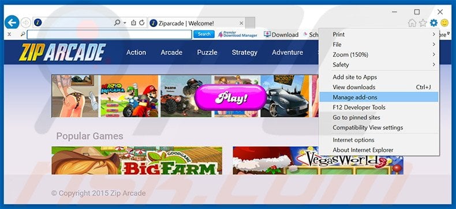Screen dimensions: 456x209
Task: Open the address bar autocomplete dropdown arrow
Action: coord(125,23)
